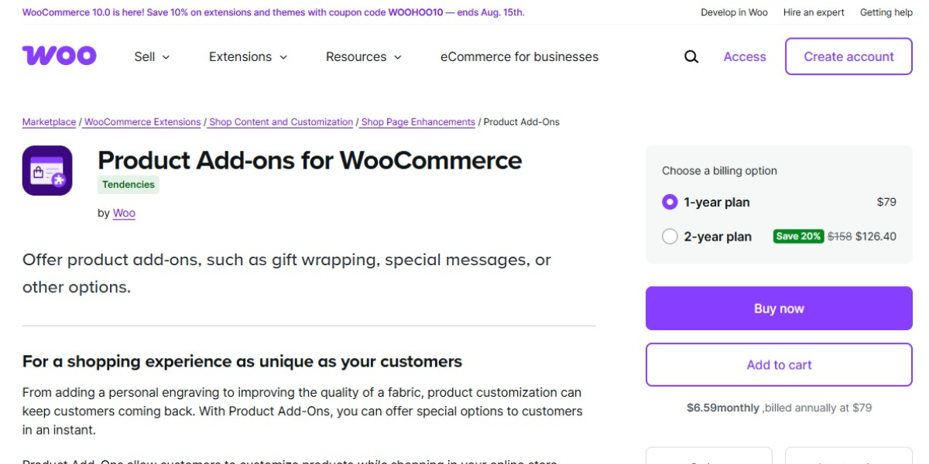Click the Add to cart button

click(779, 365)
